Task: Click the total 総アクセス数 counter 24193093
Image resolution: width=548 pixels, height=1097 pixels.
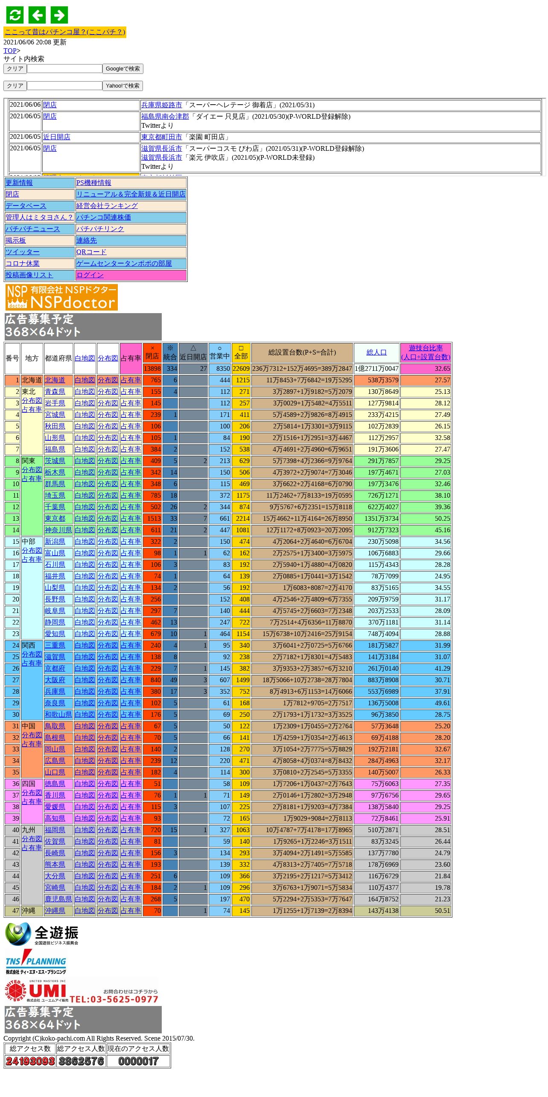Action: pos(30,1062)
